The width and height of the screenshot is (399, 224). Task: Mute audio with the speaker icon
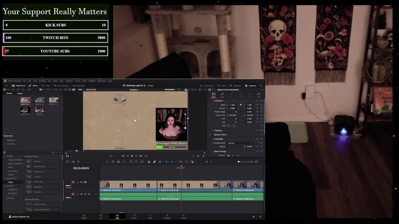tap(239, 162)
